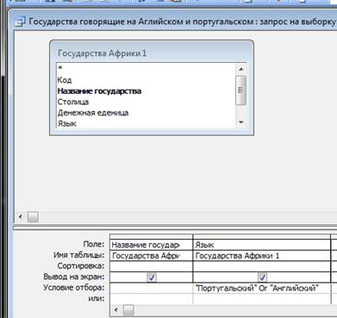This screenshot has width=337, height=318.
Task: Click the table pane horizontal scrollbar thumb
Action: coord(33,217)
